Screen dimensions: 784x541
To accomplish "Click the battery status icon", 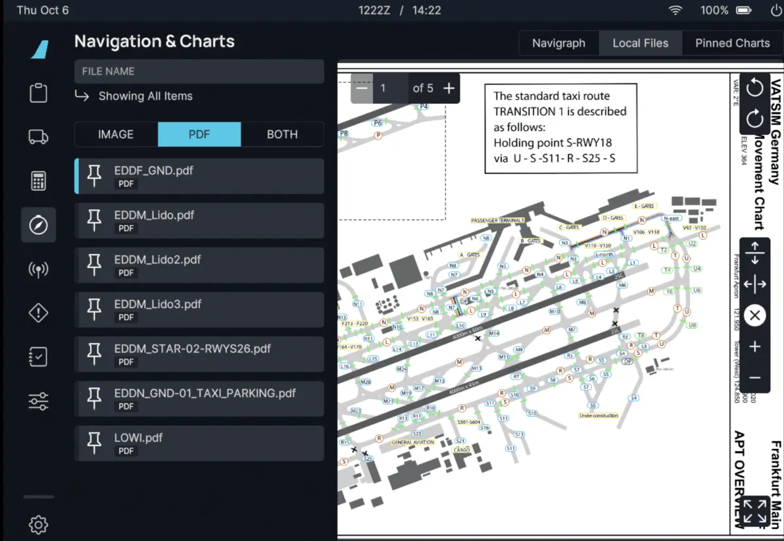I will (743, 11).
